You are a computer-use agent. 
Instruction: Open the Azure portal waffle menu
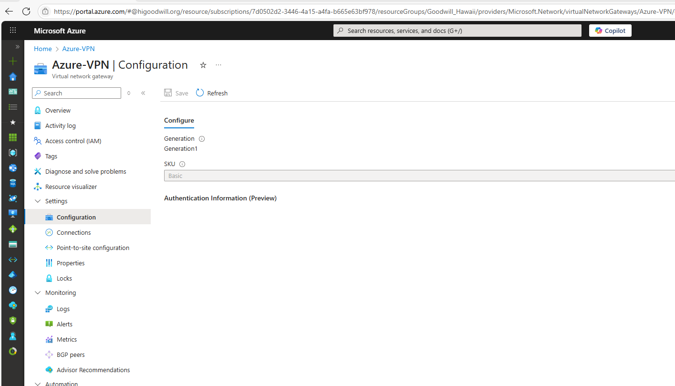coord(13,31)
